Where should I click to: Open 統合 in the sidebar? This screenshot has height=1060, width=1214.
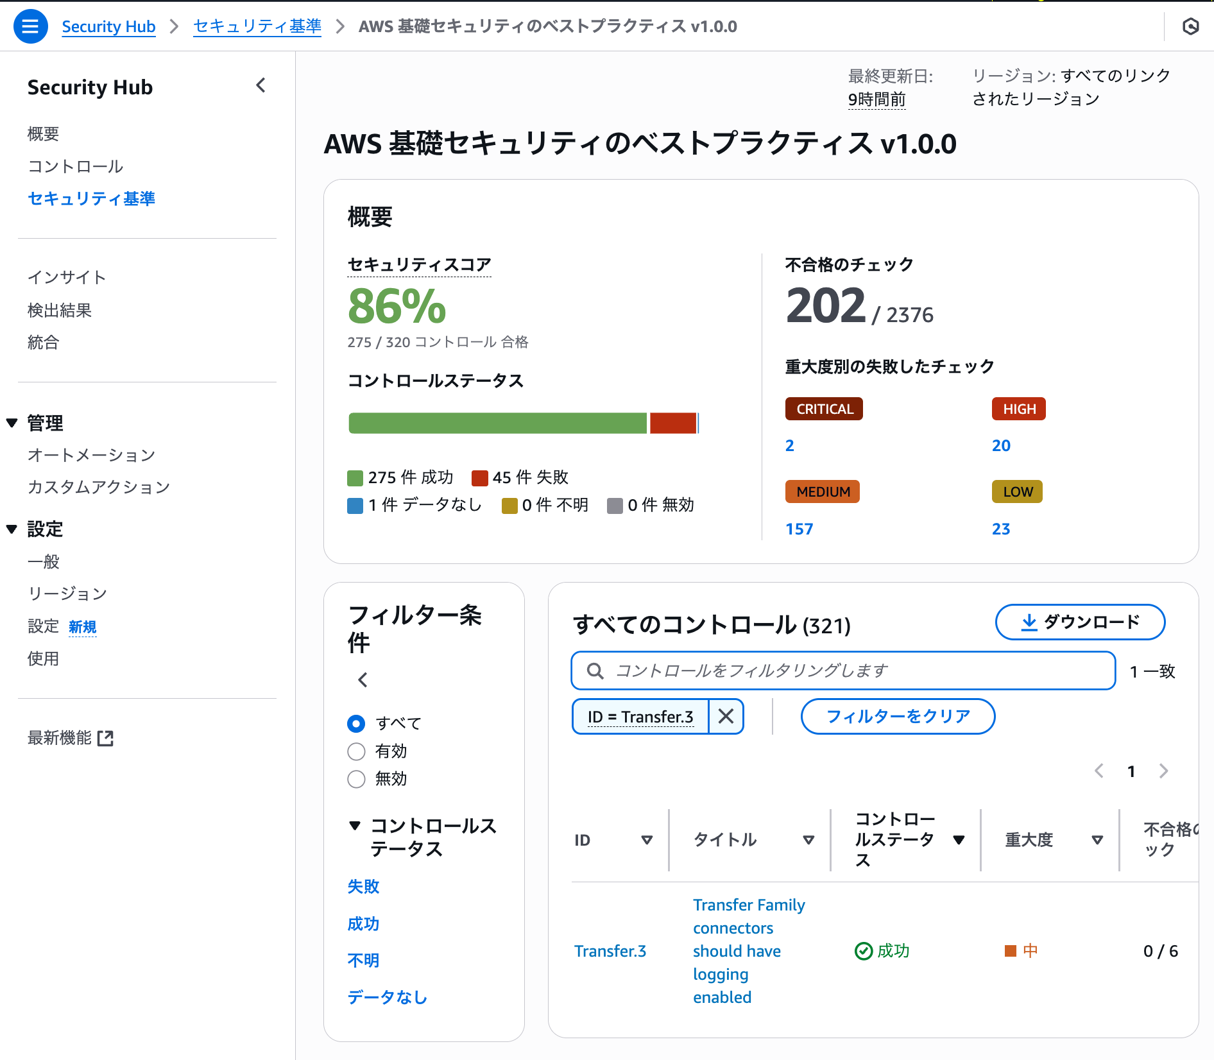coord(43,342)
